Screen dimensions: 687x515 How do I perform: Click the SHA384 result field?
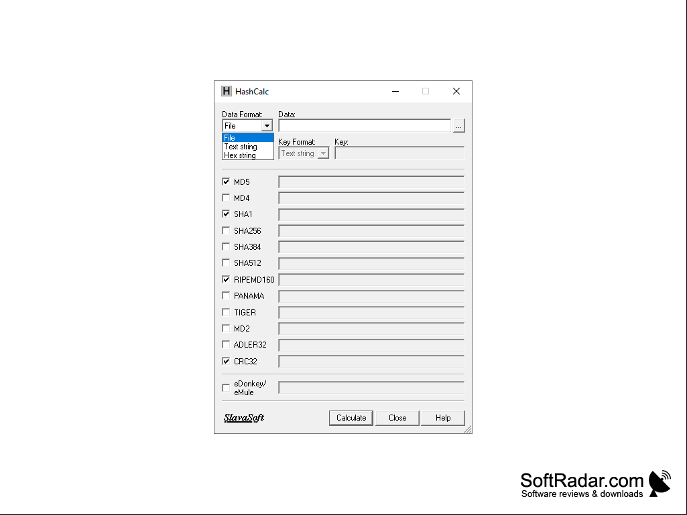(371, 247)
